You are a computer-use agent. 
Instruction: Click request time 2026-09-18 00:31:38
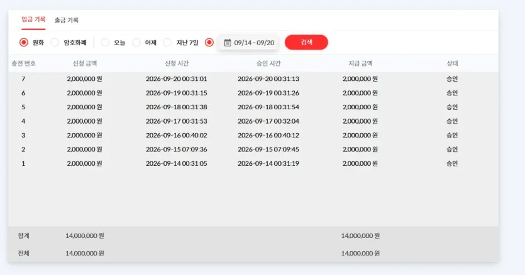click(x=177, y=107)
